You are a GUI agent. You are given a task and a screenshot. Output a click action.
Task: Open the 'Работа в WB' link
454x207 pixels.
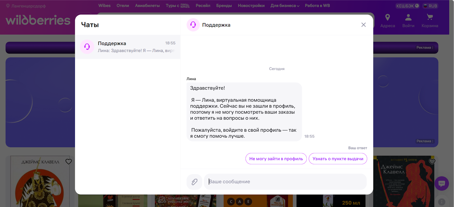tap(317, 6)
